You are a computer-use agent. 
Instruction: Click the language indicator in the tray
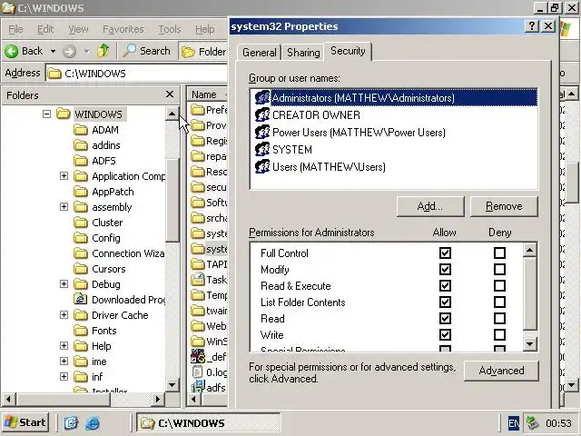tap(513, 423)
